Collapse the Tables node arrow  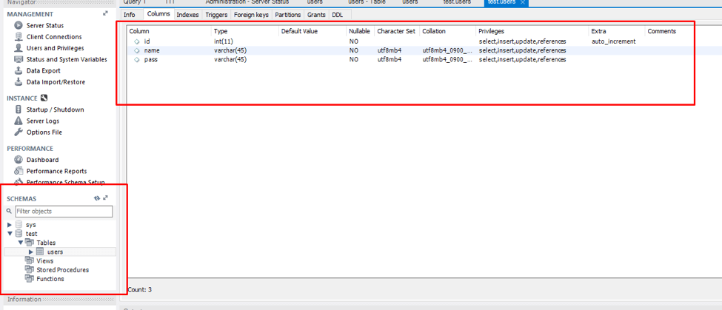pos(20,243)
